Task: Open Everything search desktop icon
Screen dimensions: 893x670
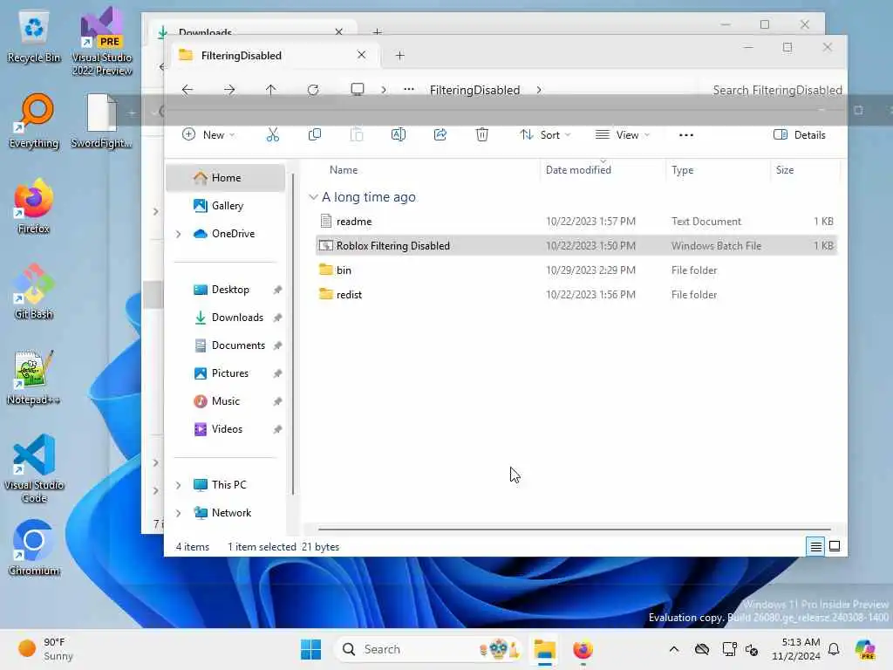Action: tap(34, 120)
